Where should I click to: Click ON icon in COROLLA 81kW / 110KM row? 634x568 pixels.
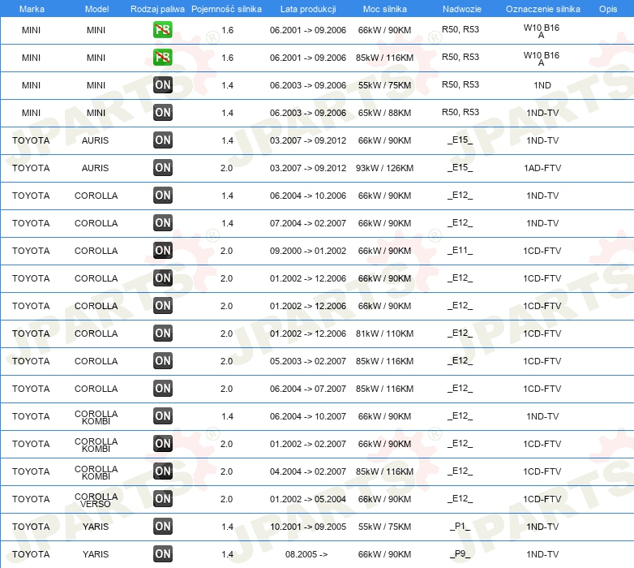click(x=163, y=333)
